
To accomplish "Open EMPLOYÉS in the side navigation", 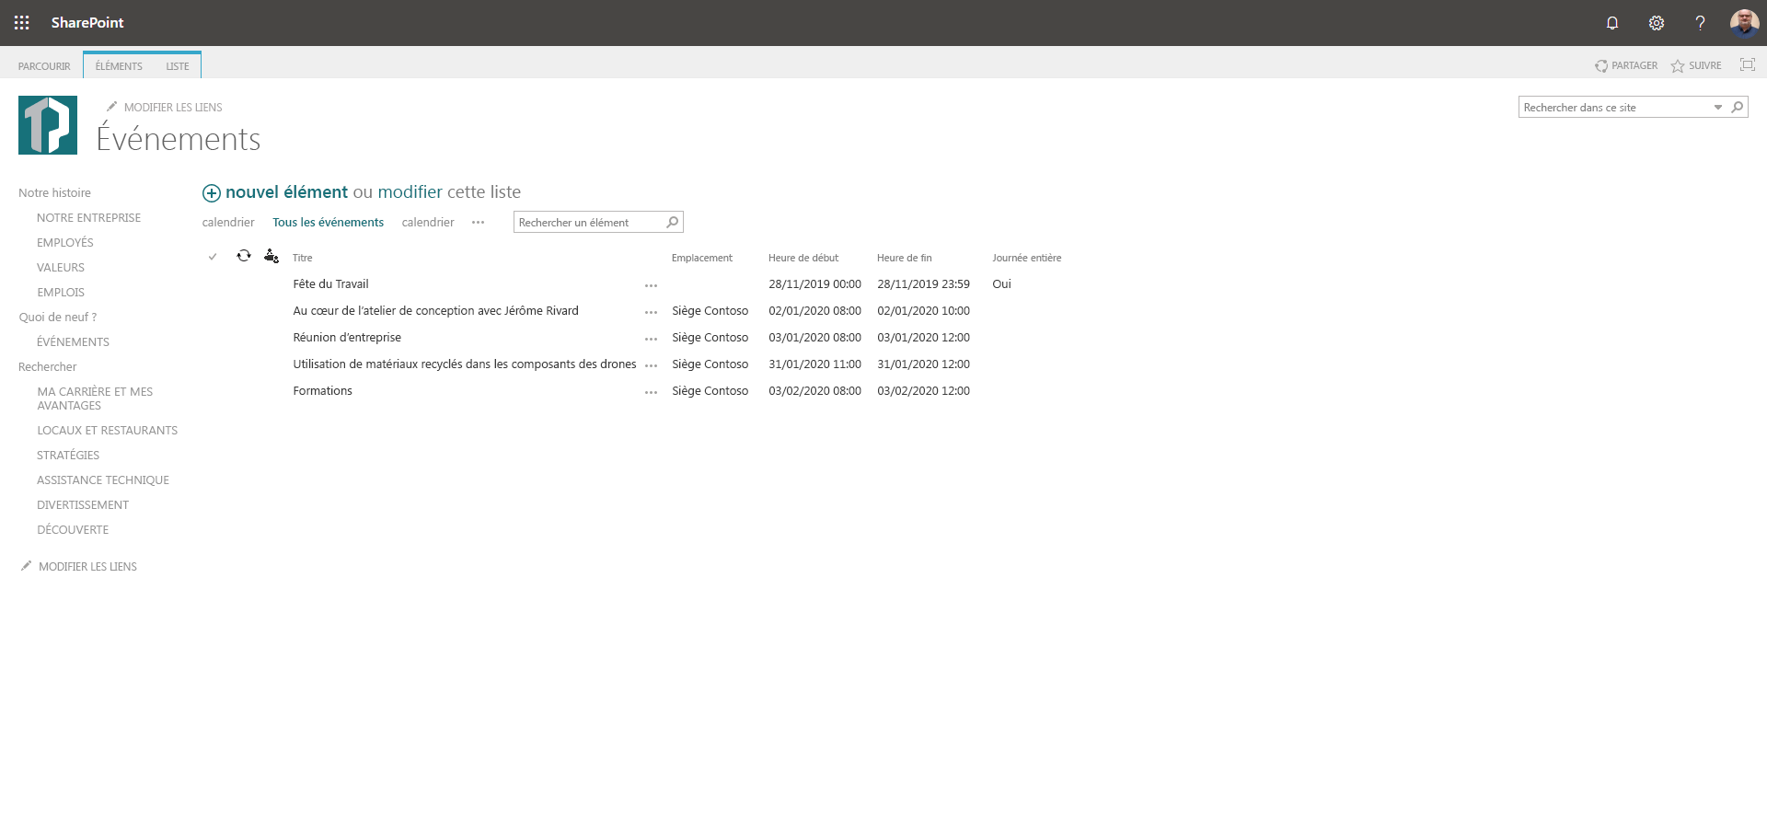I will click(65, 243).
